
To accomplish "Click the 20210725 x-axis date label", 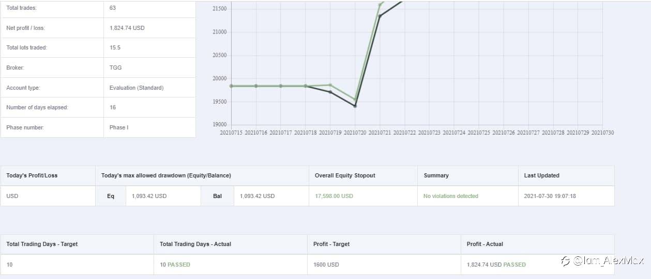I will pos(479,133).
